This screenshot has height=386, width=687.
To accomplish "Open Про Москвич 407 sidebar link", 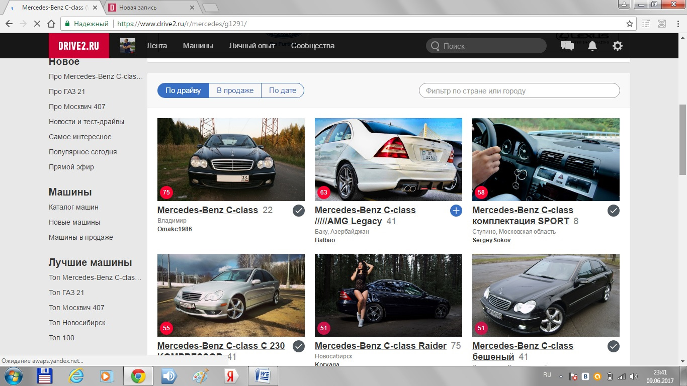I will click(x=77, y=107).
